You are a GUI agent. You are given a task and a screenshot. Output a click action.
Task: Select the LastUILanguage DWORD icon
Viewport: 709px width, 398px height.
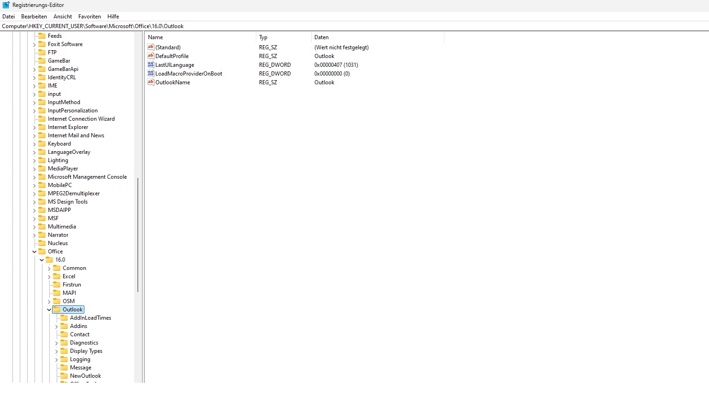(150, 64)
